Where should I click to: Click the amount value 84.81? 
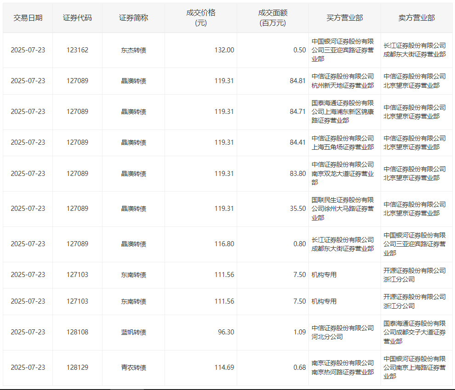click(x=298, y=81)
